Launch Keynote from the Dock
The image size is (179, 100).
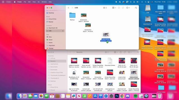coord(101,96)
